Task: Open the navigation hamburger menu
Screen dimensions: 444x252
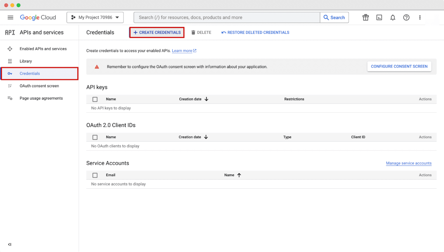Action: 10,17
